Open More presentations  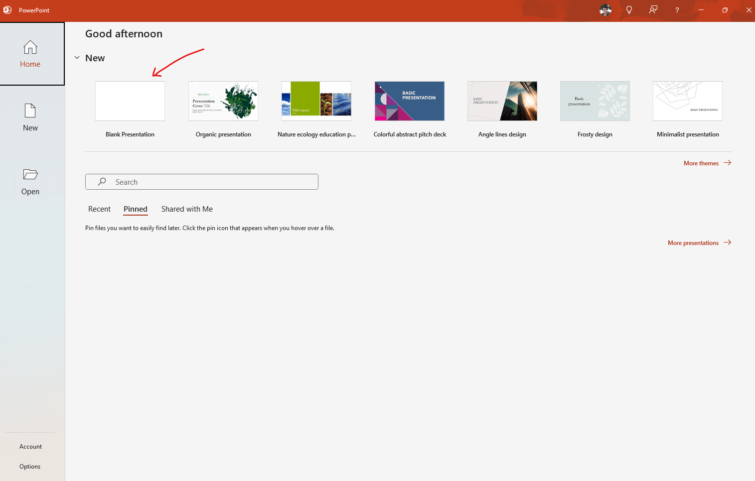pyautogui.click(x=693, y=242)
